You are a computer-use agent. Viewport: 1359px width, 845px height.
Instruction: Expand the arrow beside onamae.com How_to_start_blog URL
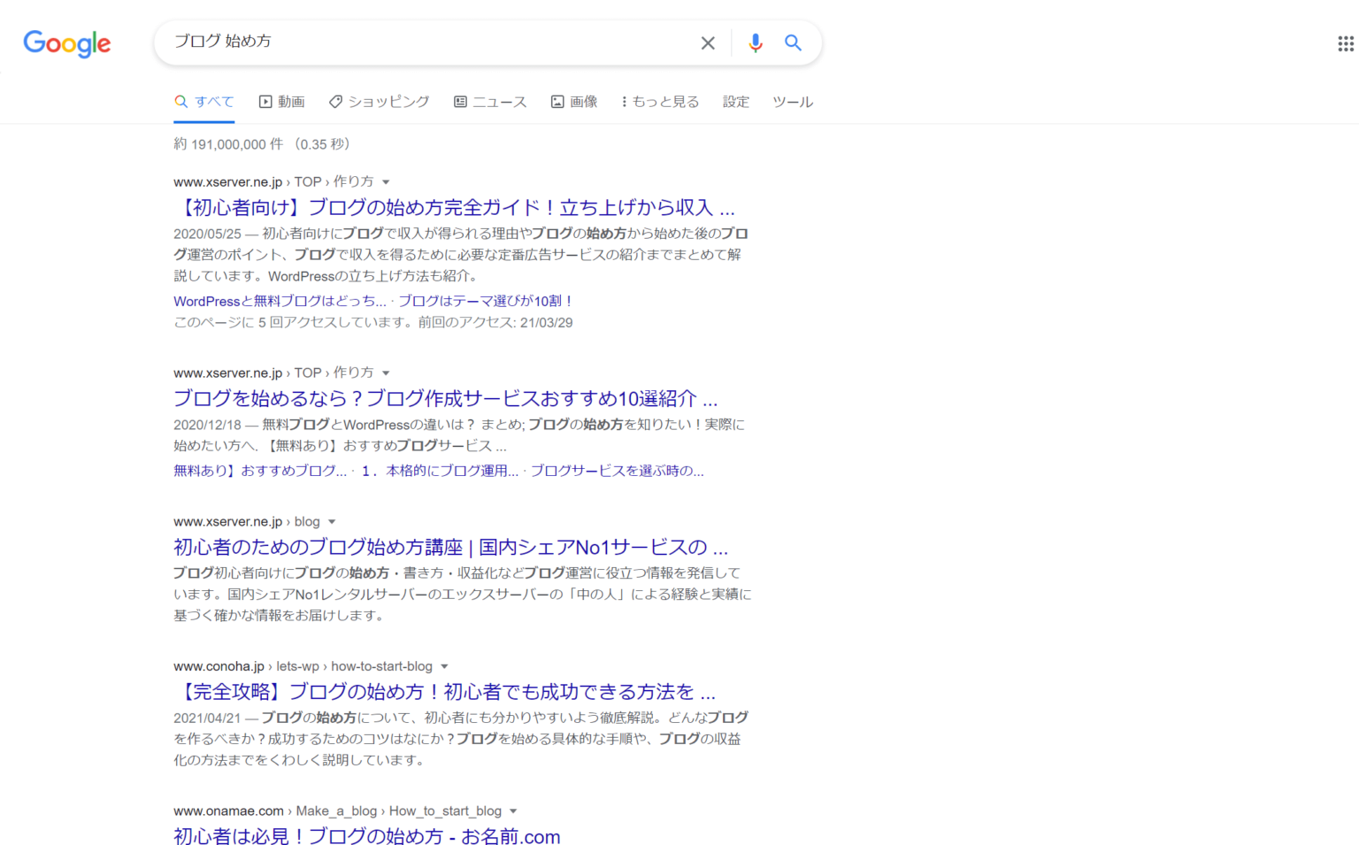(x=513, y=811)
